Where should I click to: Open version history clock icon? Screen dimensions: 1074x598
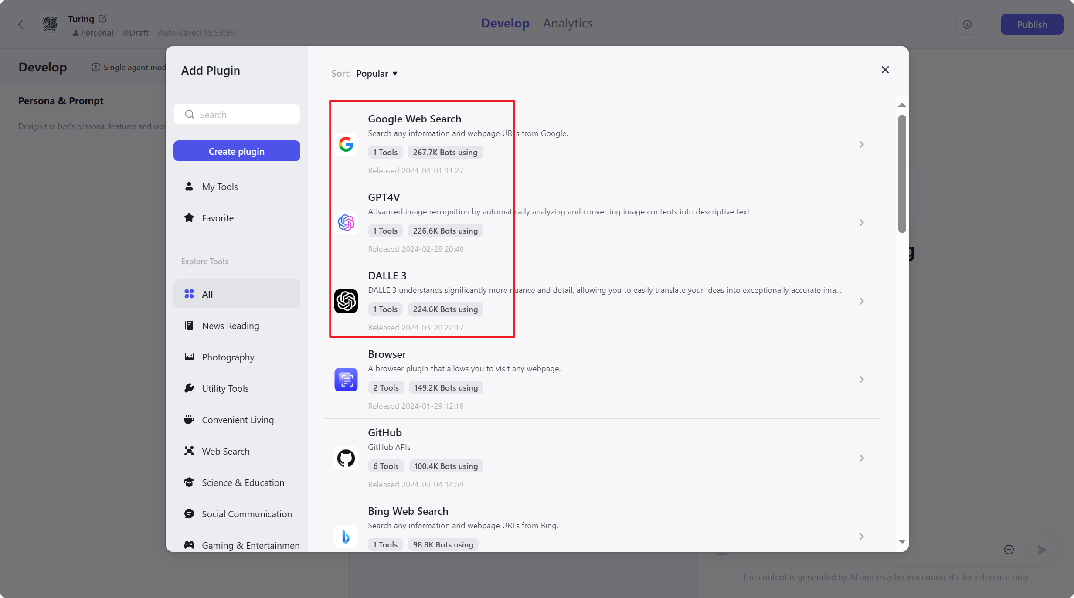[967, 24]
